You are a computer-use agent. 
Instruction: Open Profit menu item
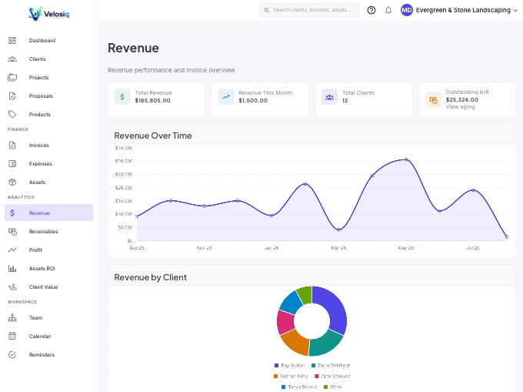click(35, 250)
